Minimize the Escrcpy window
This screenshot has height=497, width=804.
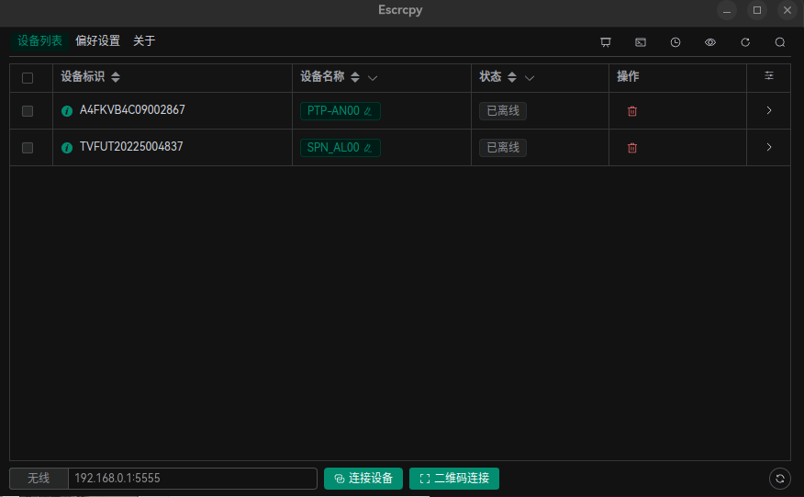pos(727,10)
